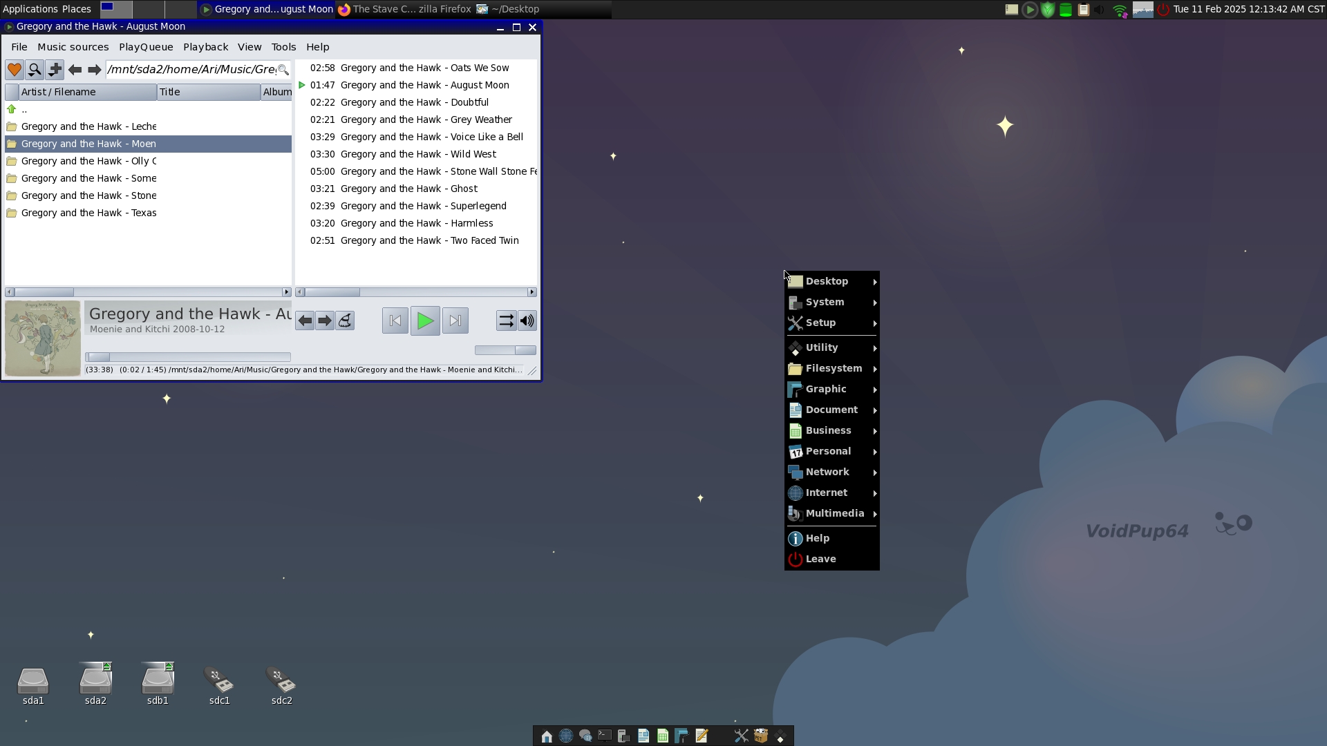Click the add-to-queue plus icon
The image size is (1327, 746).
click(55, 70)
